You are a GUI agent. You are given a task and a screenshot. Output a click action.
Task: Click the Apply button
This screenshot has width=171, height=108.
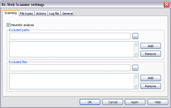click(x=135, y=102)
